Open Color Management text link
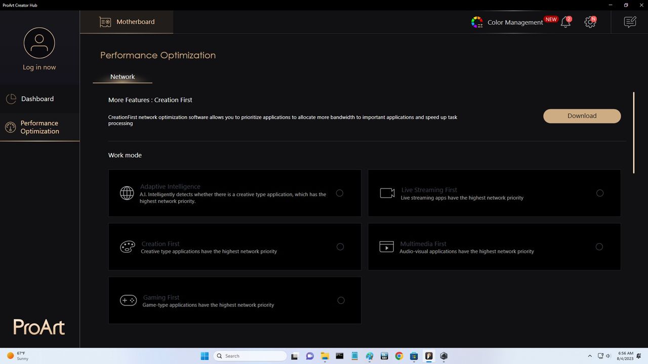 tap(515, 22)
